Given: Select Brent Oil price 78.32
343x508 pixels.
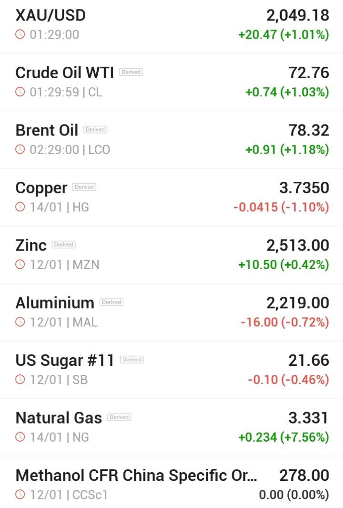Looking at the screenshot, I should (309, 130).
